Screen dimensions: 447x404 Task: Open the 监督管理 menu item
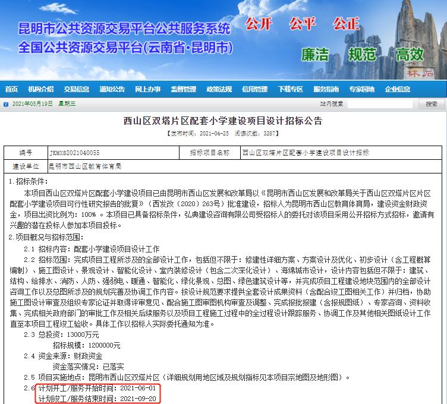coord(183,89)
